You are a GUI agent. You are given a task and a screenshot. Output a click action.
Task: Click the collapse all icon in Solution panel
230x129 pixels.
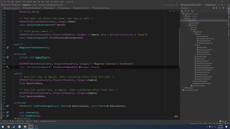[x=220, y=8]
